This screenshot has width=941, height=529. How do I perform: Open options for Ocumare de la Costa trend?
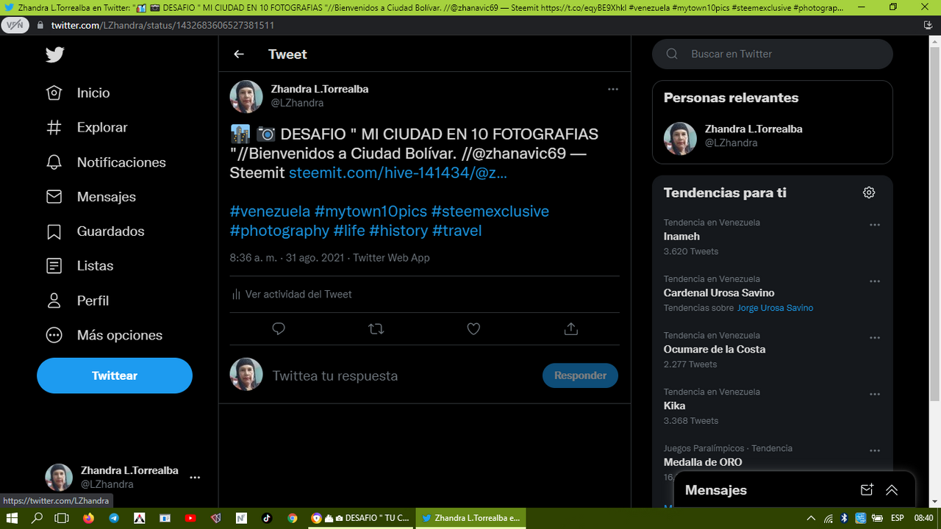click(x=875, y=338)
